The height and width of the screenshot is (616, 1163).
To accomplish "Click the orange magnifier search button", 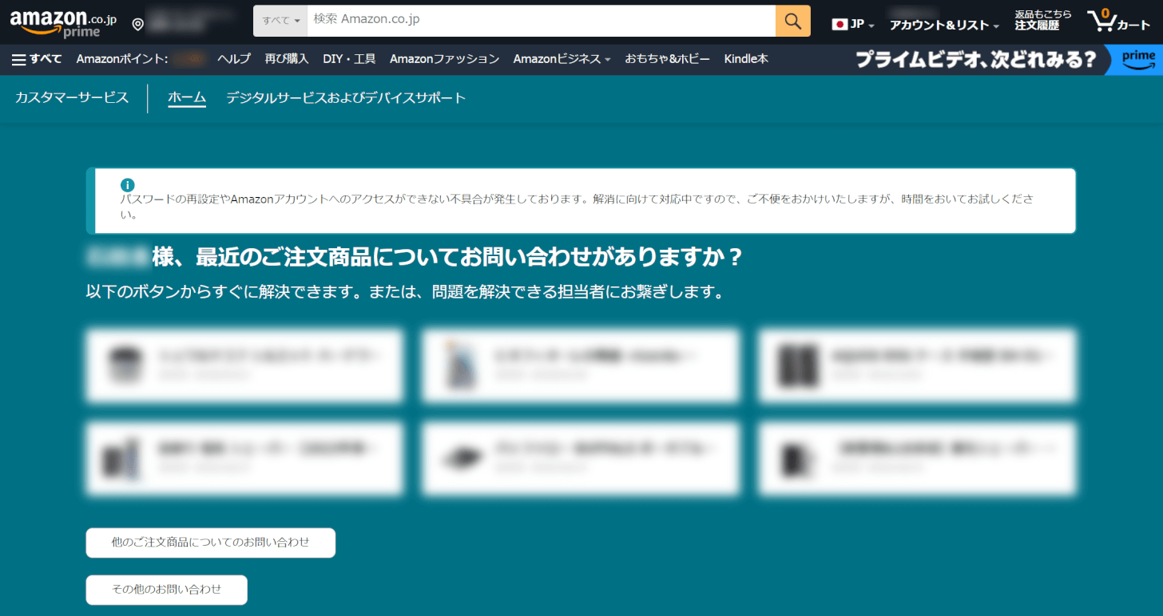I will click(792, 21).
